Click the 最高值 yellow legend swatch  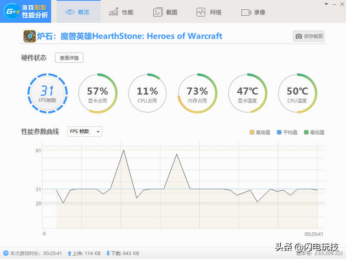tap(252, 132)
